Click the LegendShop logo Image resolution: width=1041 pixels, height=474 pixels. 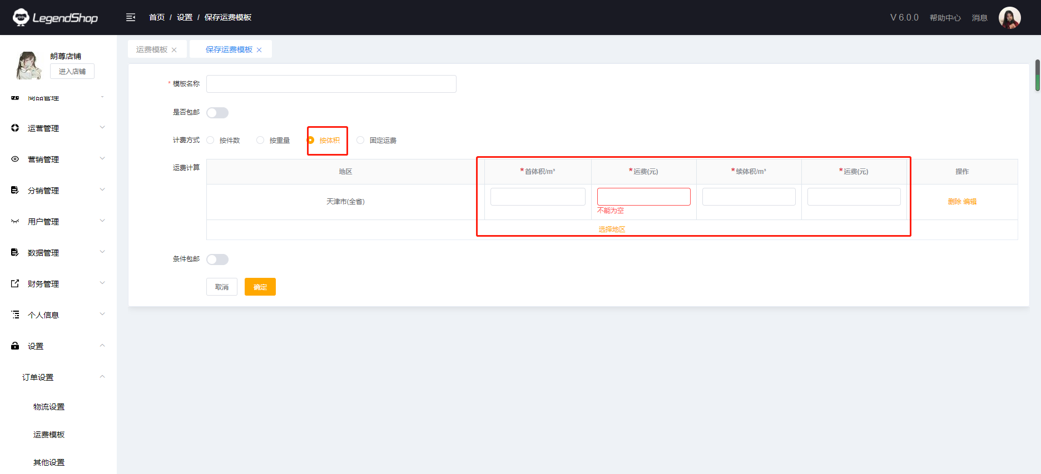pos(55,17)
